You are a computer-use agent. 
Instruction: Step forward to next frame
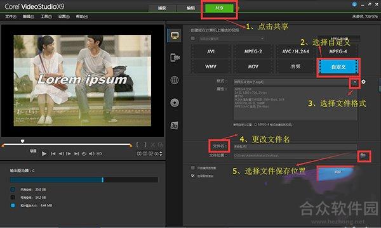pyautogui.click(x=69, y=154)
